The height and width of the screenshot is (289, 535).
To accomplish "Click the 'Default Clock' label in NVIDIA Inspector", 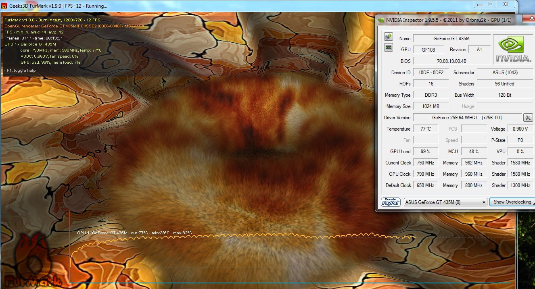I will tap(398, 185).
